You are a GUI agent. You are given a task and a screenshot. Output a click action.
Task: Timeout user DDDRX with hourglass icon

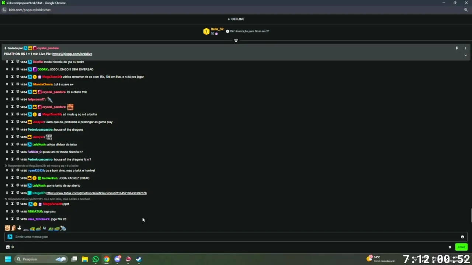[x=12, y=69]
